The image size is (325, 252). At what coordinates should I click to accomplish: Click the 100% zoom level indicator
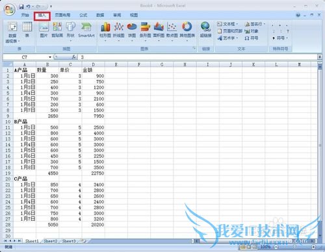tap(265, 247)
